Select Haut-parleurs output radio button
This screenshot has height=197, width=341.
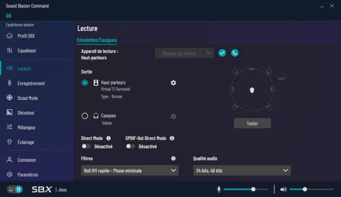click(x=85, y=82)
